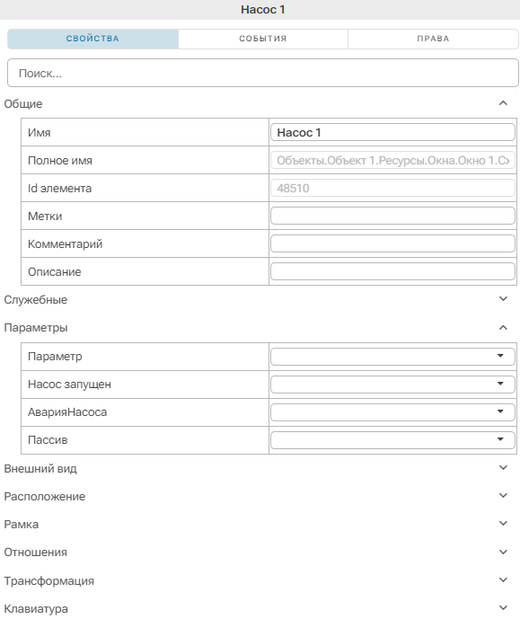
Task: Click the Метки input field
Action: (x=392, y=216)
